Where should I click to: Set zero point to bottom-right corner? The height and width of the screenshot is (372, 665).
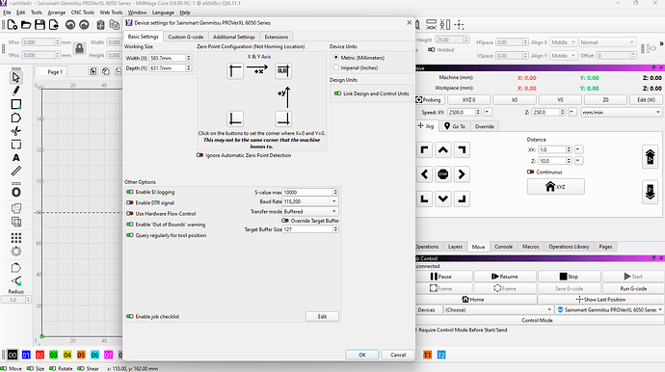coord(283,119)
